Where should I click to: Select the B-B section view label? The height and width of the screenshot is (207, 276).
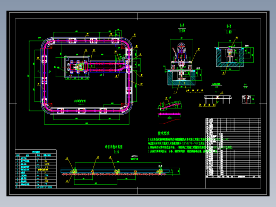point(229,27)
